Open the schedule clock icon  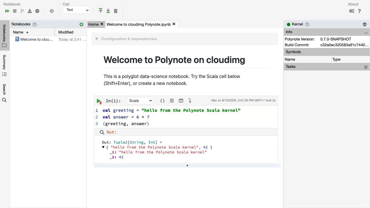point(52,11)
